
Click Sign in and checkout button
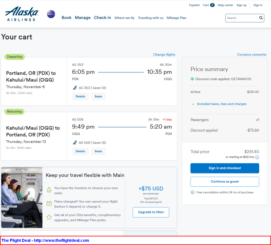pyautogui.click(x=224, y=168)
